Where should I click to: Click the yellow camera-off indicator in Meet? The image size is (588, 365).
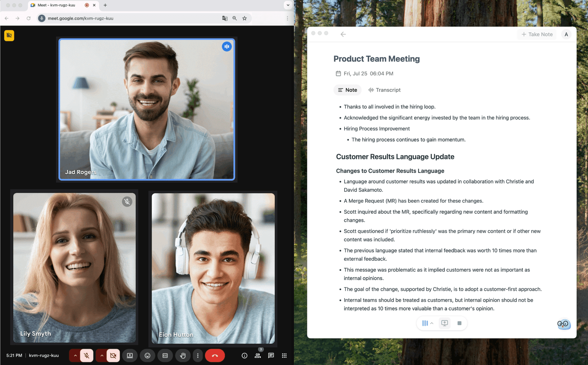9,35
